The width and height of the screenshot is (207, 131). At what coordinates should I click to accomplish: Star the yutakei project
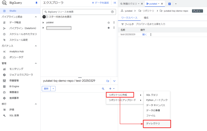tap(109, 22)
